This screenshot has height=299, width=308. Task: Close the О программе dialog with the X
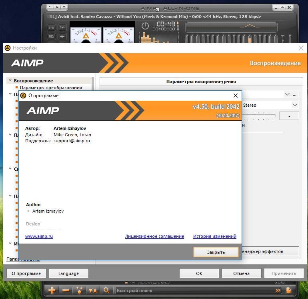[236, 96]
